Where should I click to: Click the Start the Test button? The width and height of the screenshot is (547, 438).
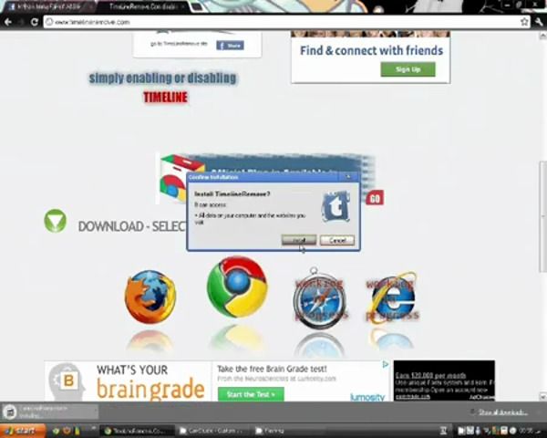(251, 394)
